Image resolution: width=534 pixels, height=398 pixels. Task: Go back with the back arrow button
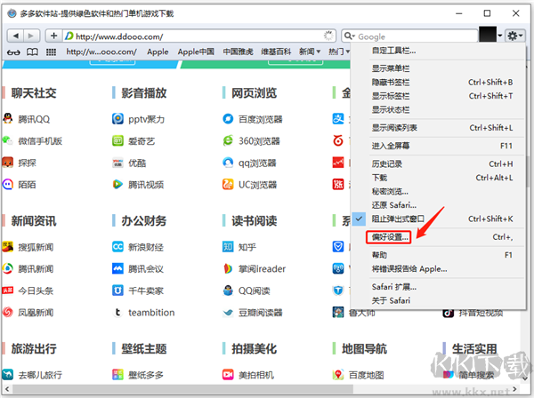[x=16, y=36]
